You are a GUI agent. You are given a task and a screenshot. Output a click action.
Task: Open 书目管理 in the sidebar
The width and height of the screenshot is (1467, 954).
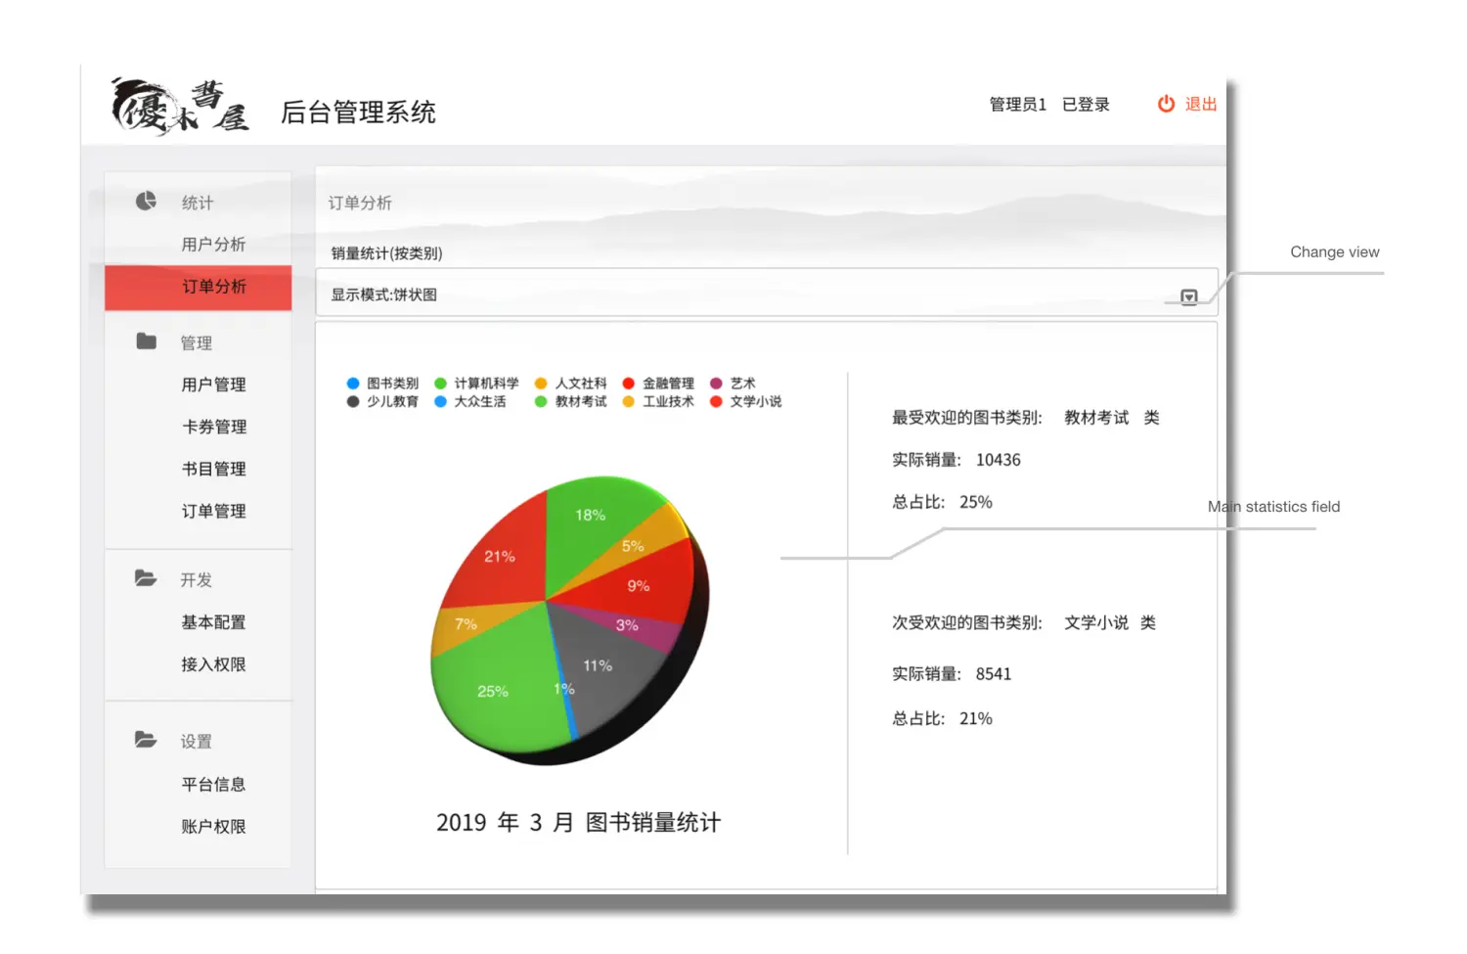[x=213, y=469]
